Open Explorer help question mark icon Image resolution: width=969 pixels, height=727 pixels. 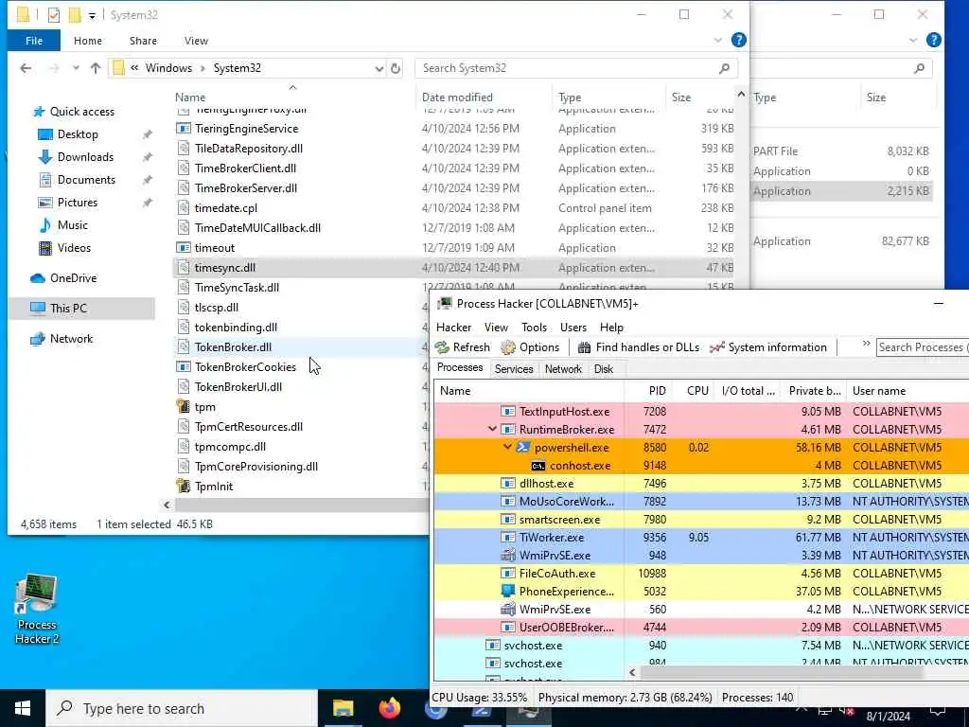(738, 40)
